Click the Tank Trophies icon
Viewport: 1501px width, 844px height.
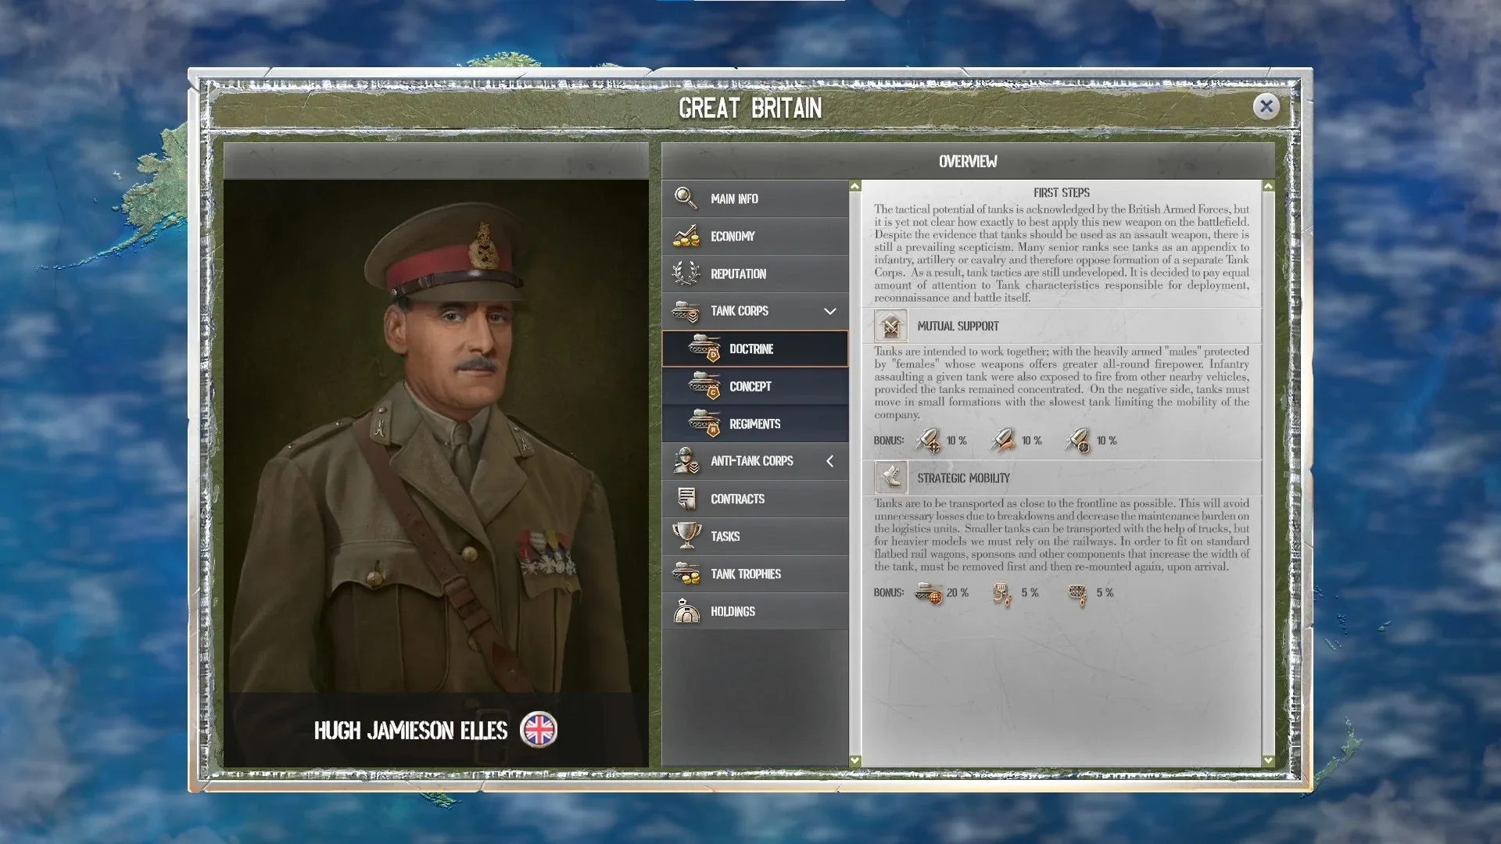686,574
